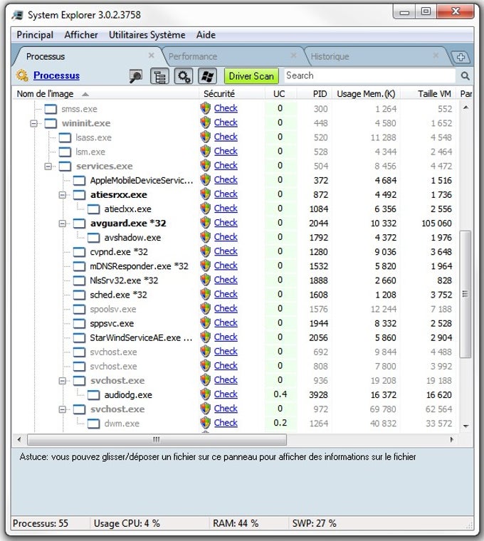Close the Processus tab with its X
This screenshot has height=541, width=484.
pyautogui.click(x=151, y=56)
